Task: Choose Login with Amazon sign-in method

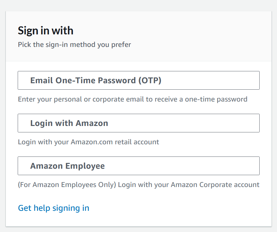Action: point(138,123)
